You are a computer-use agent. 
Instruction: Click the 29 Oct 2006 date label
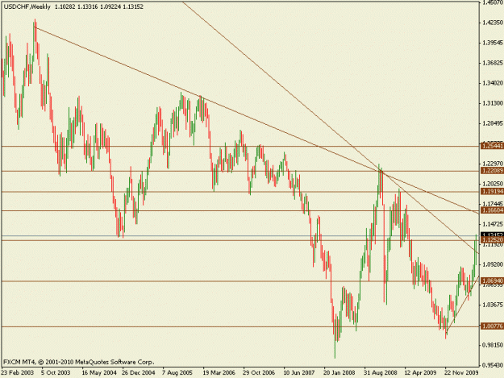[259, 373]
